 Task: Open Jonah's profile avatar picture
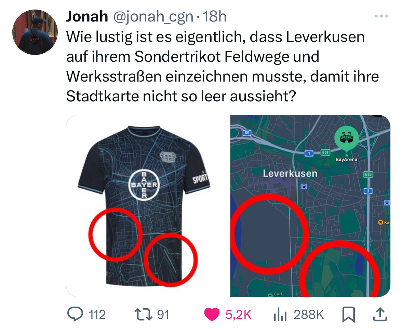pyautogui.click(x=35, y=32)
